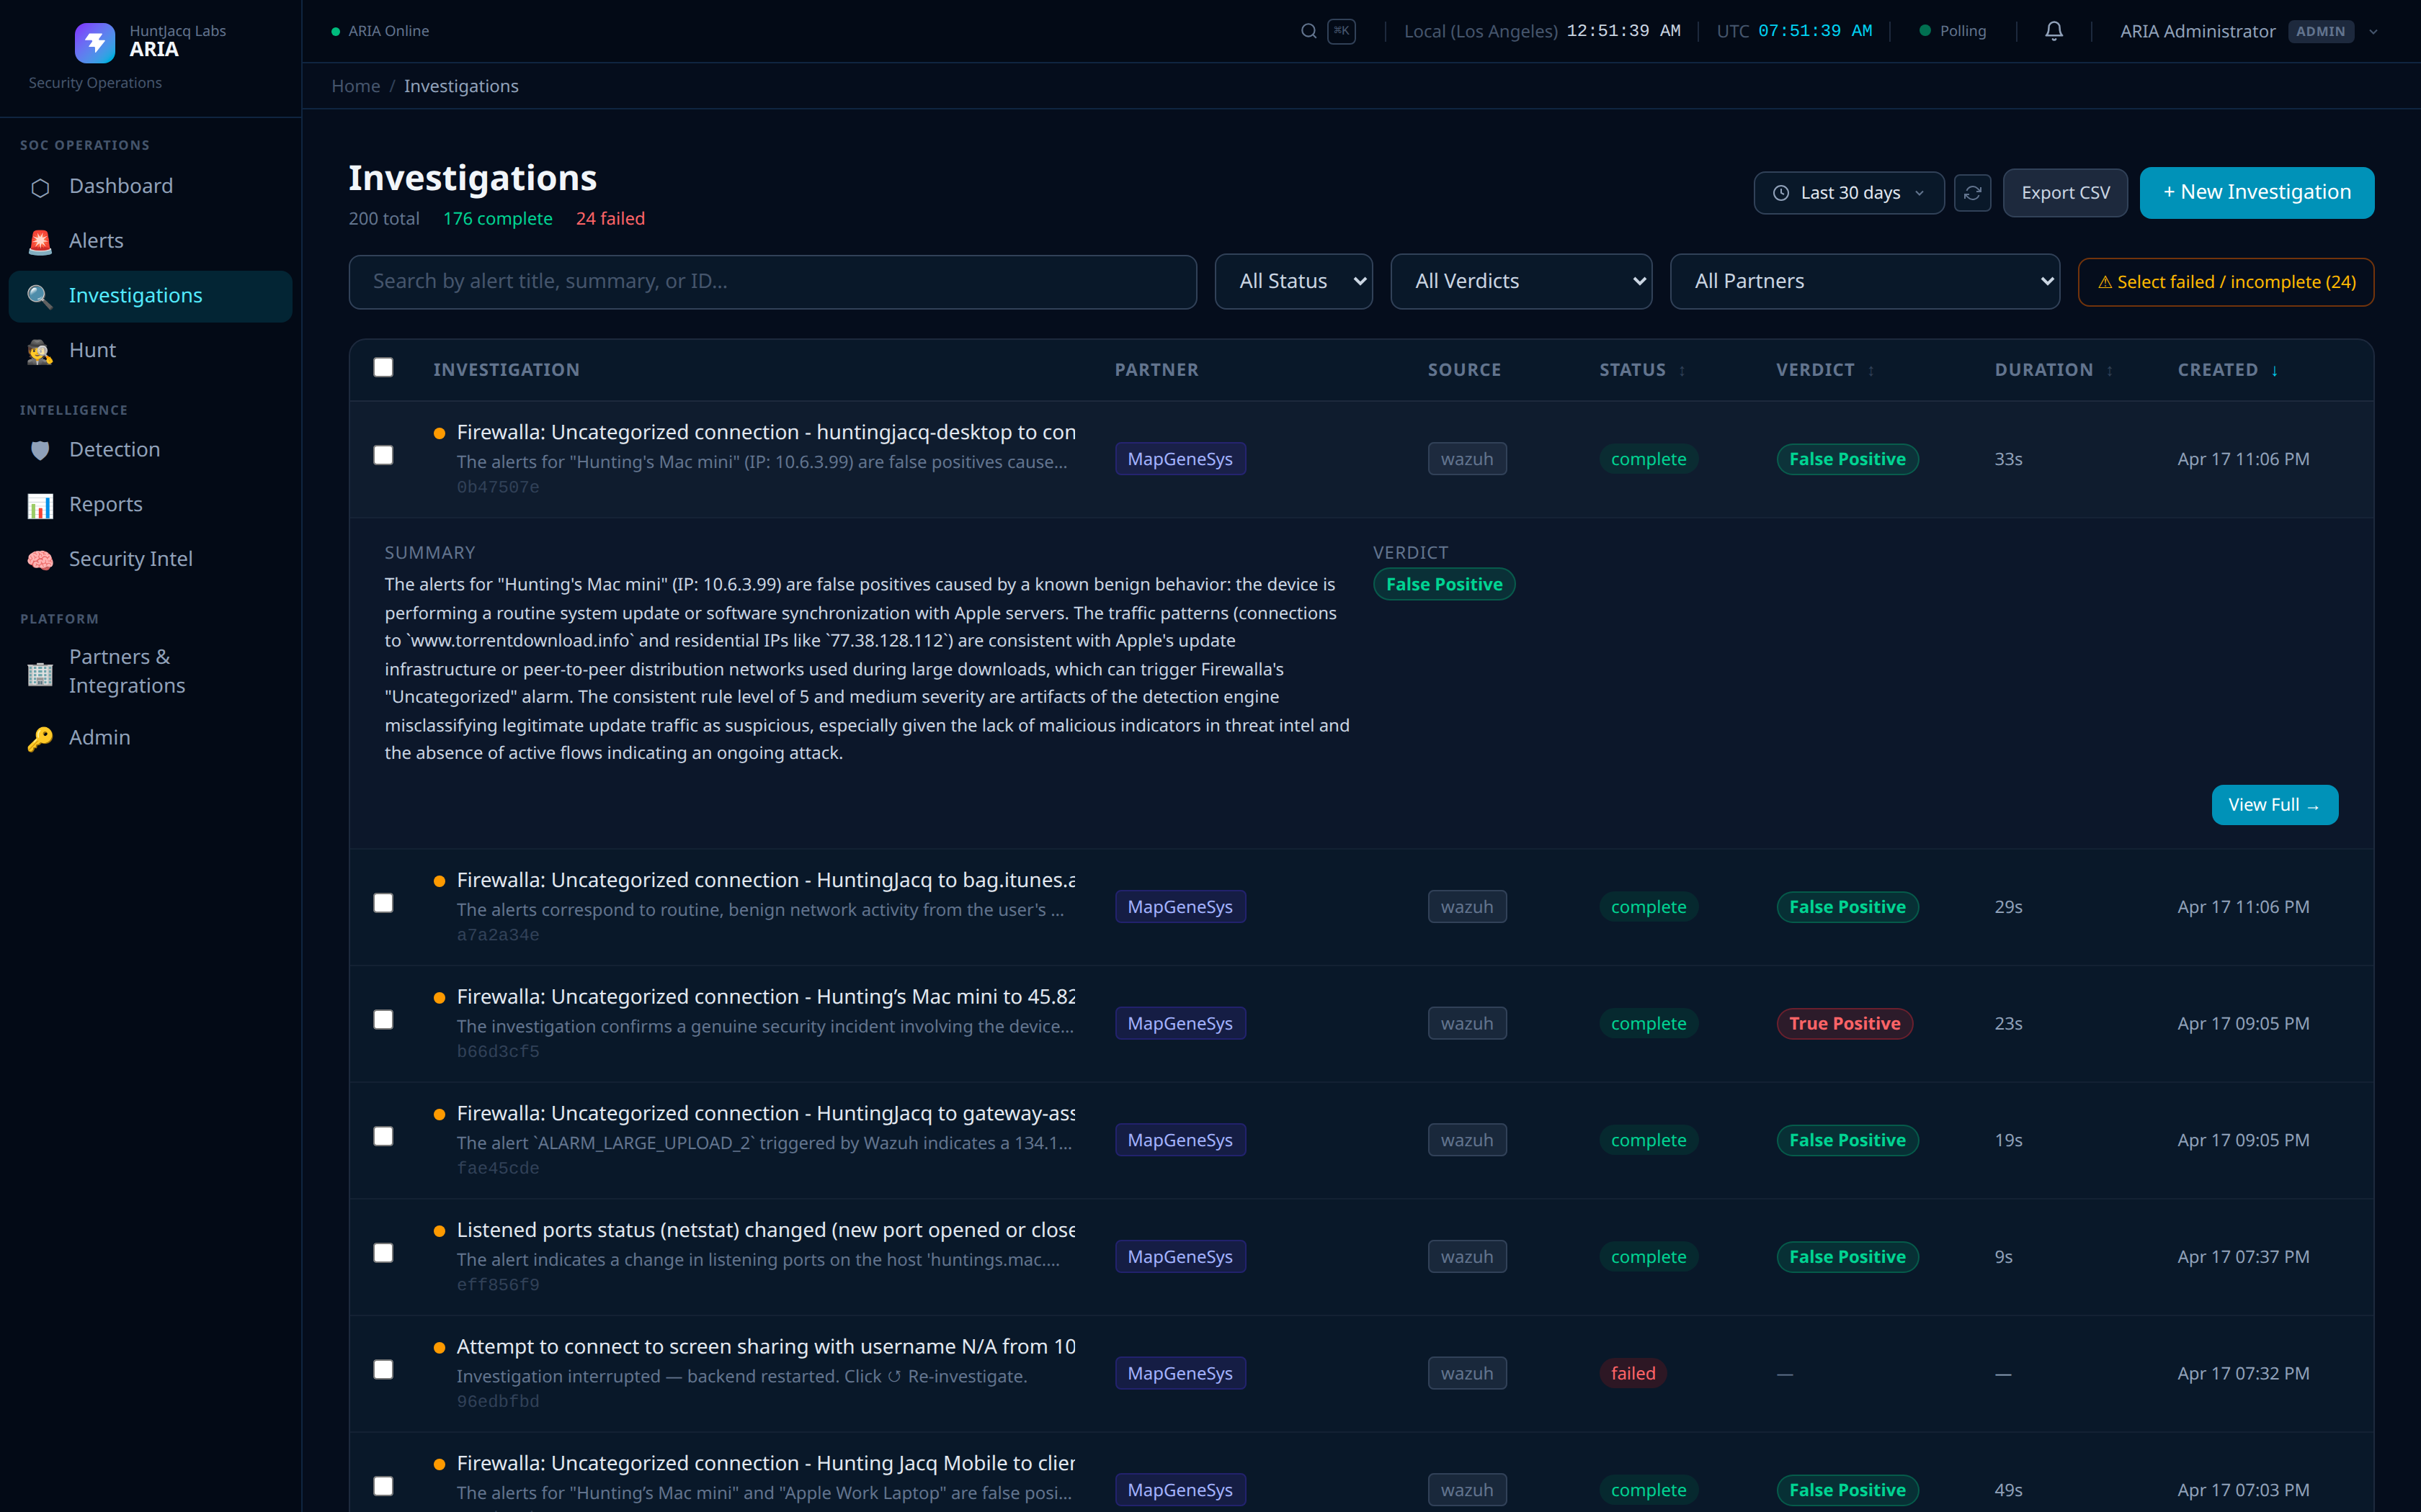Open the All Status dropdown

pyautogui.click(x=1293, y=281)
